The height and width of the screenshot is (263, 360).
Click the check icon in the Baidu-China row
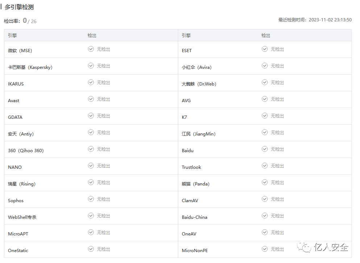point(265,216)
